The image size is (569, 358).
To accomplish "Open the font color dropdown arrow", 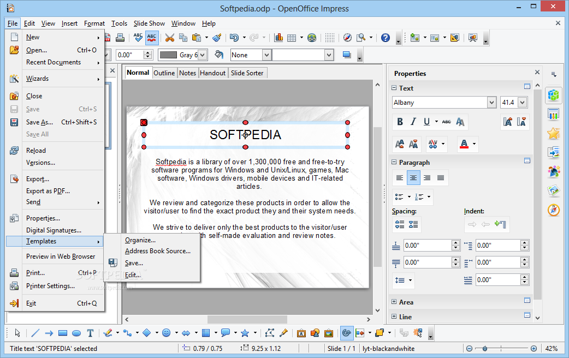I will 475,144.
